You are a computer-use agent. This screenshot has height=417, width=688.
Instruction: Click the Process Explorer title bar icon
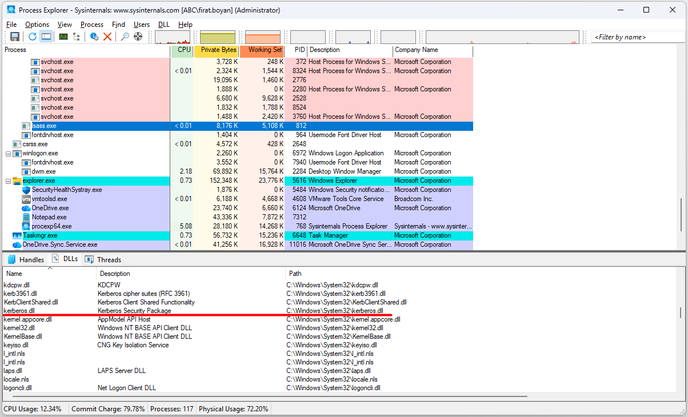[x=11, y=10]
